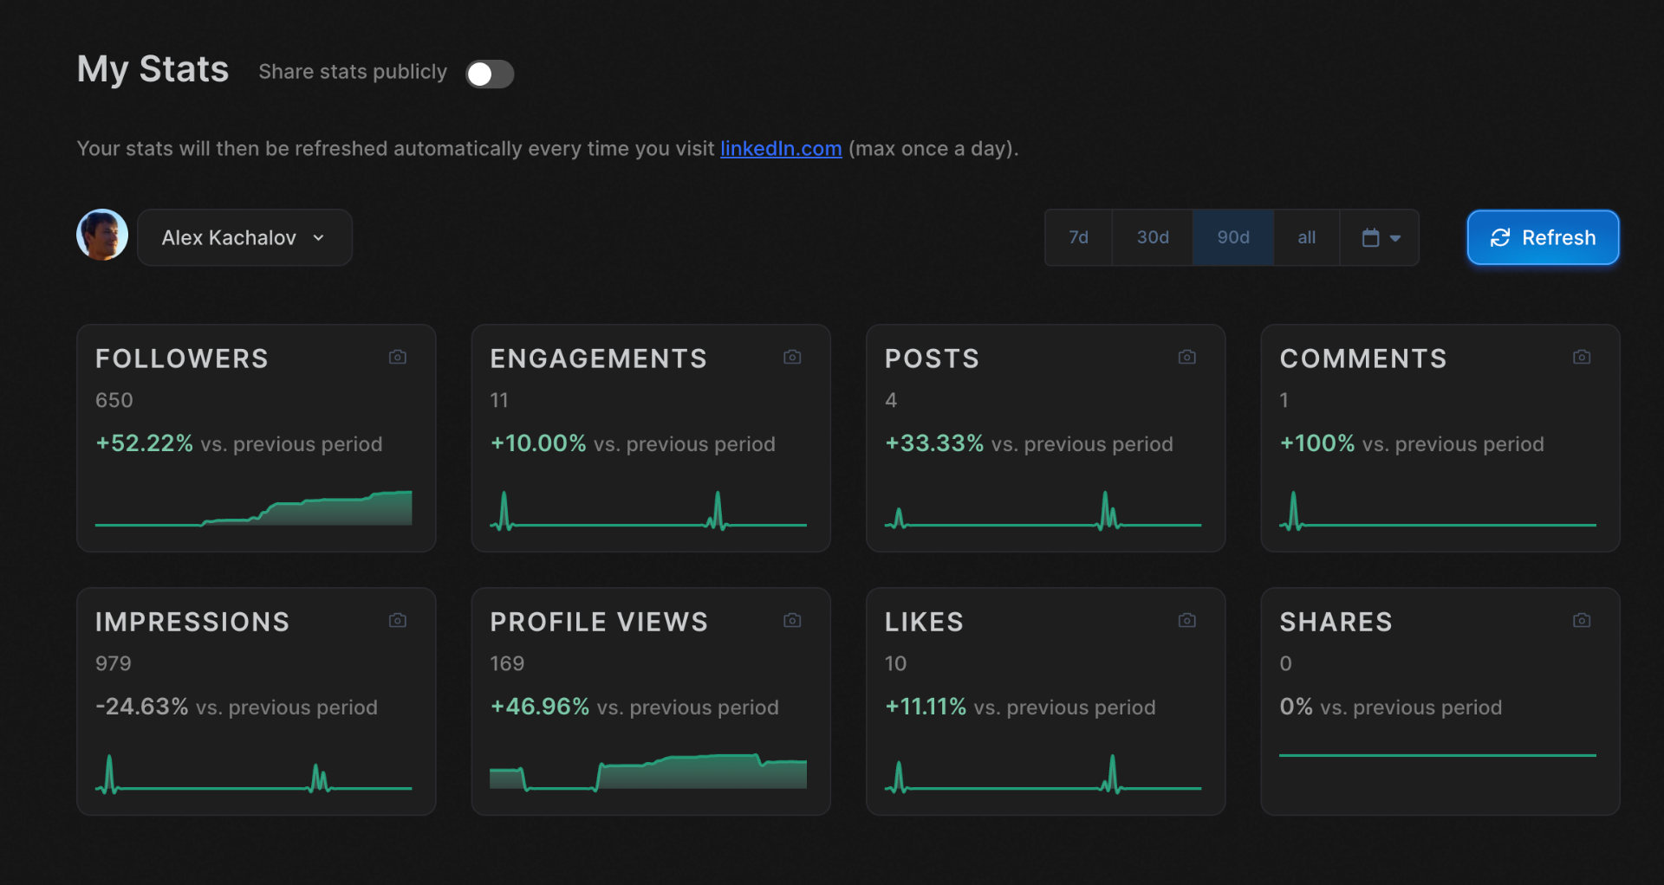
Task: Click the Profile Views sparkline chart
Action: pyautogui.click(x=648, y=772)
